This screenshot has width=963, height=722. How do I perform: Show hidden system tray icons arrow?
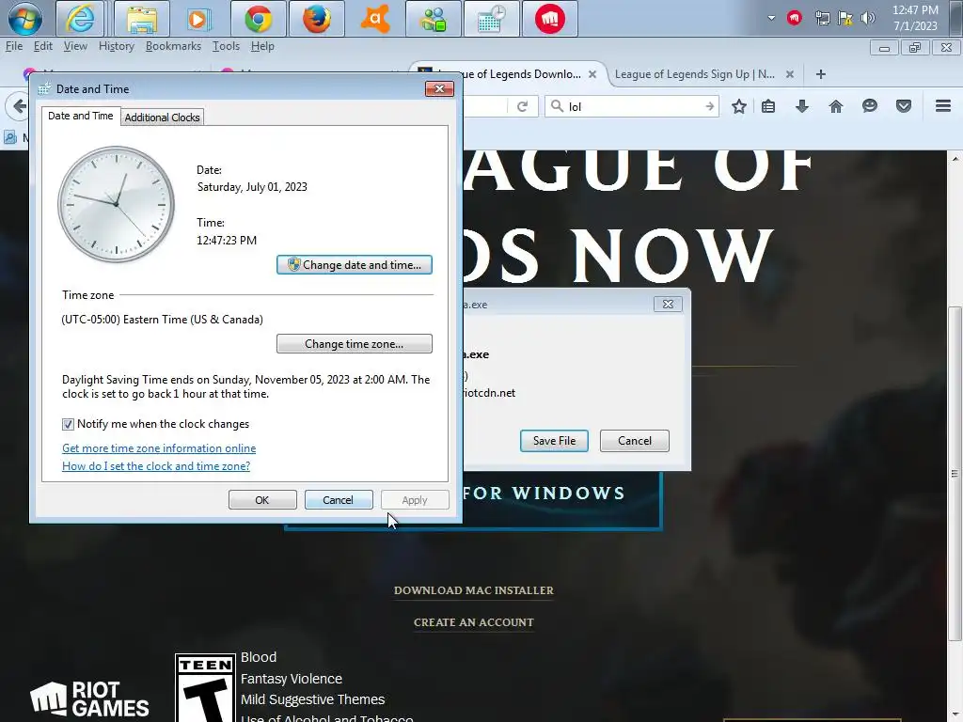[771, 18]
